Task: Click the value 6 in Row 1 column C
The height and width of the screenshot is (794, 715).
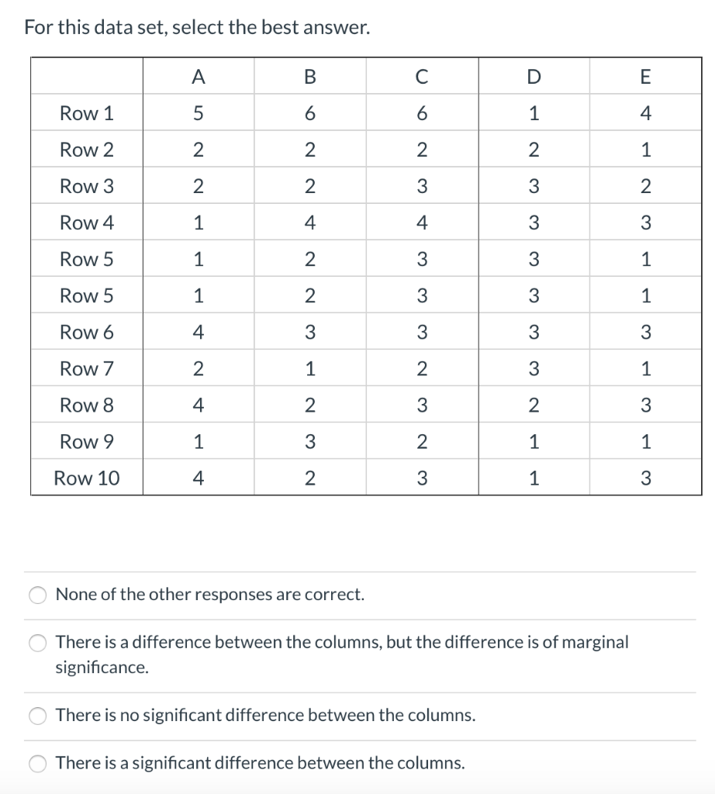Action: [421, 112]
